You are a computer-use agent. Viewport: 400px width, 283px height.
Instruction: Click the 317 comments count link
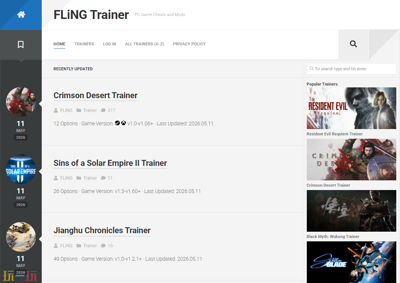[x=111, y=110]
